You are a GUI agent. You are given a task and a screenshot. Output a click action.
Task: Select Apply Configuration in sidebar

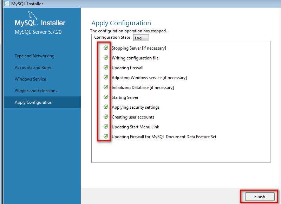(42, 102)
